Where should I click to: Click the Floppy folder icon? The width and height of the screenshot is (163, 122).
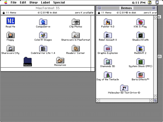tap(10, 35)
